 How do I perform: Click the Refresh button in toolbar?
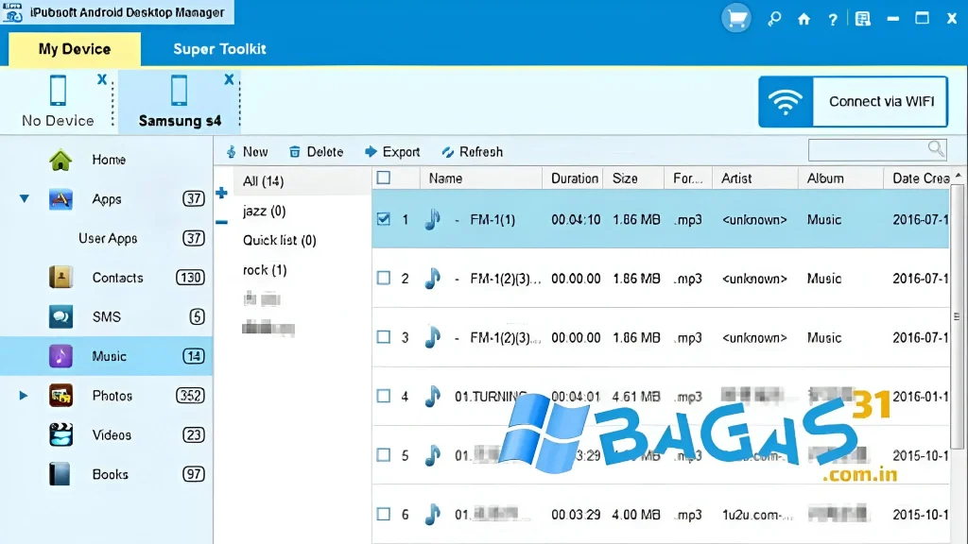(473, 152)
